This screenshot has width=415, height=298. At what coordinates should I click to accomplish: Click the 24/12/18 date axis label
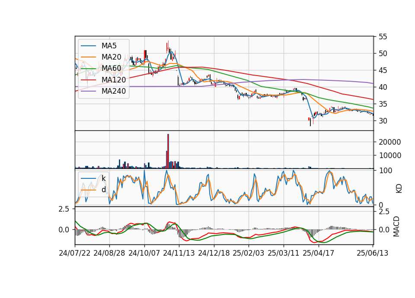[214, 253]
